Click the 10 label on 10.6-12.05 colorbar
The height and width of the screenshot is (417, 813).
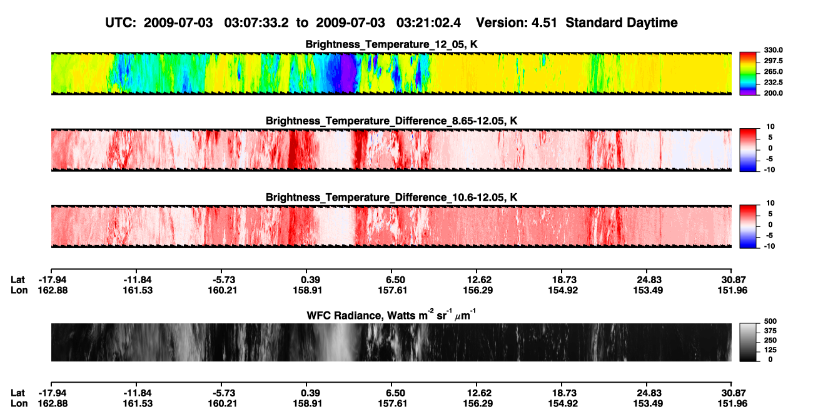point(769,203)
